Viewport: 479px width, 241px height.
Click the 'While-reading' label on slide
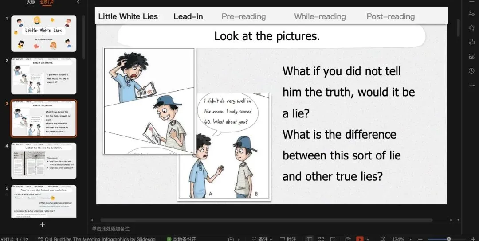(x=320, y=16)
